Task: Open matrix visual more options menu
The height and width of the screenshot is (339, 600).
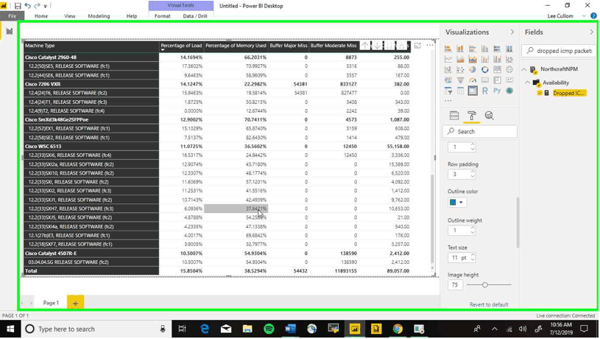Action: 430,45
